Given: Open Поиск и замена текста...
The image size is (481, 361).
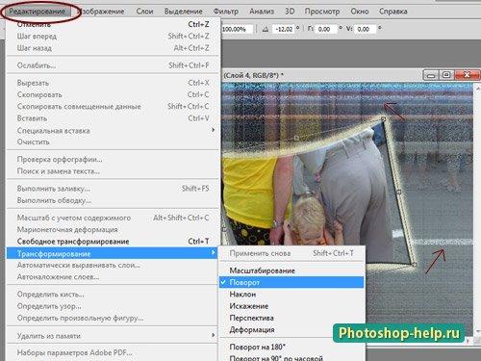Looking at the screenshot, I should pyautogui.click(x=113, y=171).
